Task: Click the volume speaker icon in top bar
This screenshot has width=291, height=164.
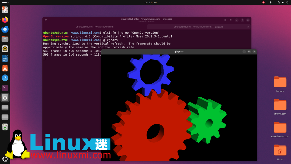Action: 283,2
